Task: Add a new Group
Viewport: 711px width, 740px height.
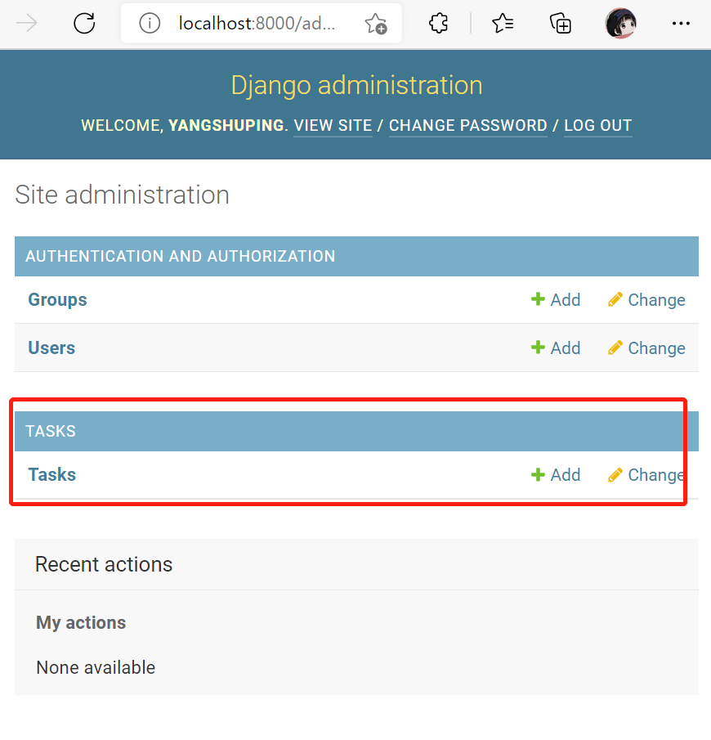Action: (x=555, y=300)
